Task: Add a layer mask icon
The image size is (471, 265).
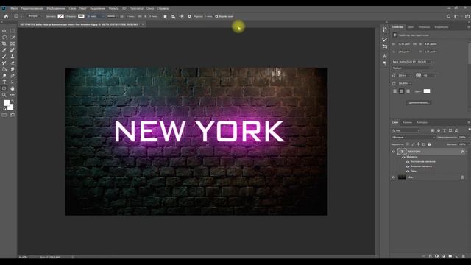Action: click(436, 256)
